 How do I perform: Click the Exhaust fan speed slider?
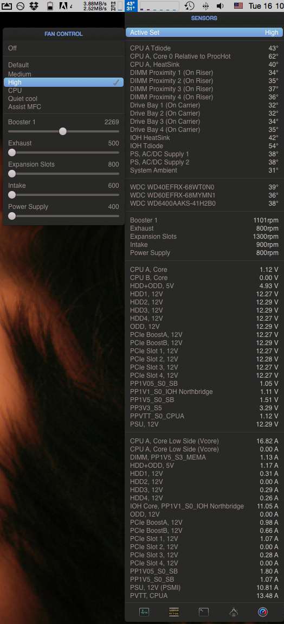point(63,152)
